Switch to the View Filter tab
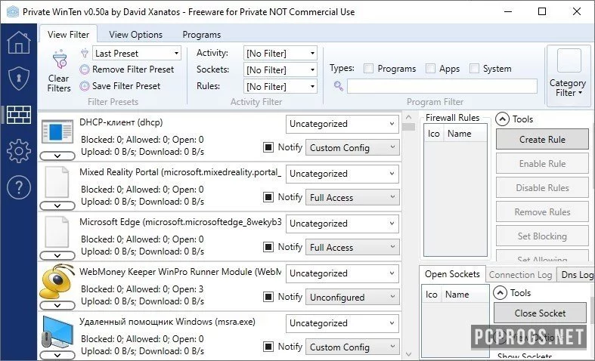Screen dimensions: 595x361 pyautogui.click(x=68, y=35)
